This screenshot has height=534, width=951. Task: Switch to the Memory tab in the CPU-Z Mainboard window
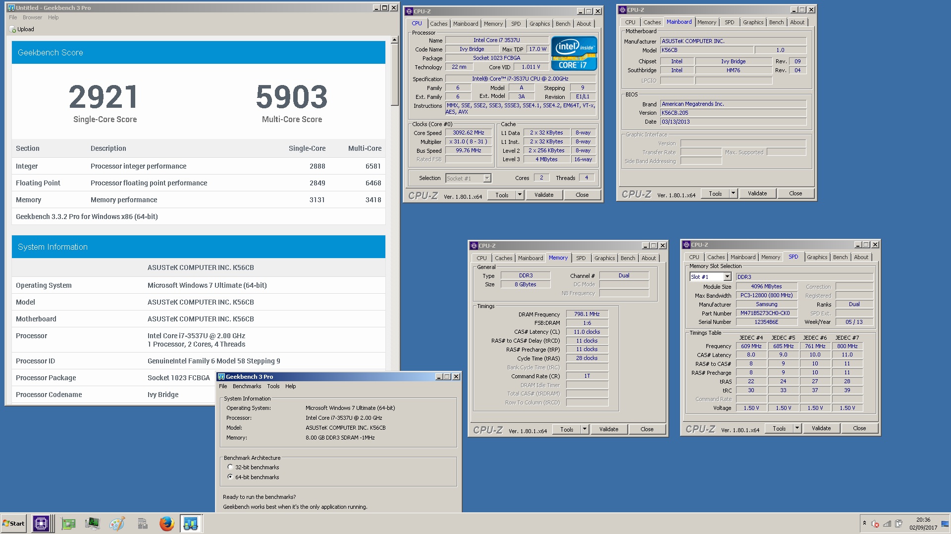[x=706, y=22]
